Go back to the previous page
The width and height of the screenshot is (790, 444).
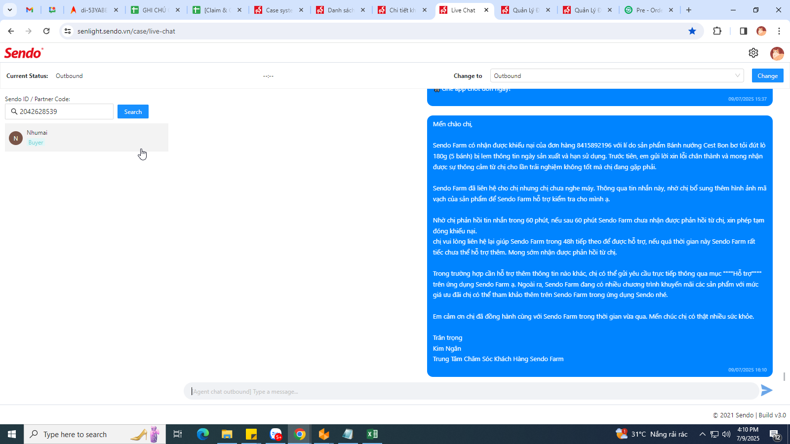[x=11, y=31]
